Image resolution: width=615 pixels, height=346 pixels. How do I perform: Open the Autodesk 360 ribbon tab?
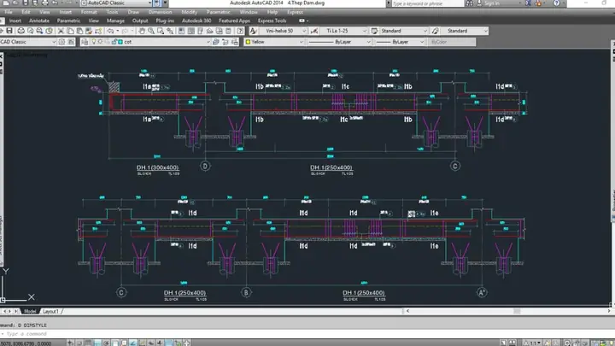point(196,21)
